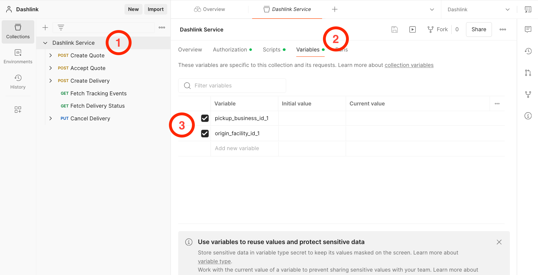This screenshot has width=538, height=275.
Task: Switch to the Scripts sub-tab
Action: (x=274, y=50)
